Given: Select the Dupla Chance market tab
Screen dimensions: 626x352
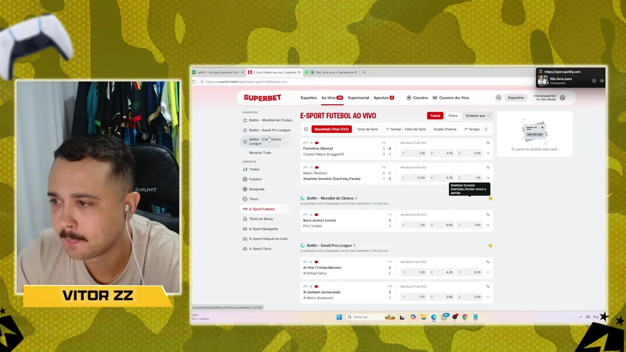Looking at the screenshot, I should pos(445,129).
